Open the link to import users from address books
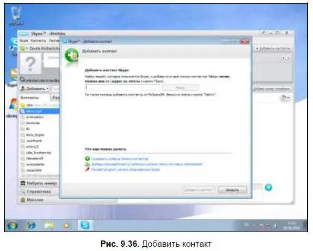The image size is (313, 251). 147,164
